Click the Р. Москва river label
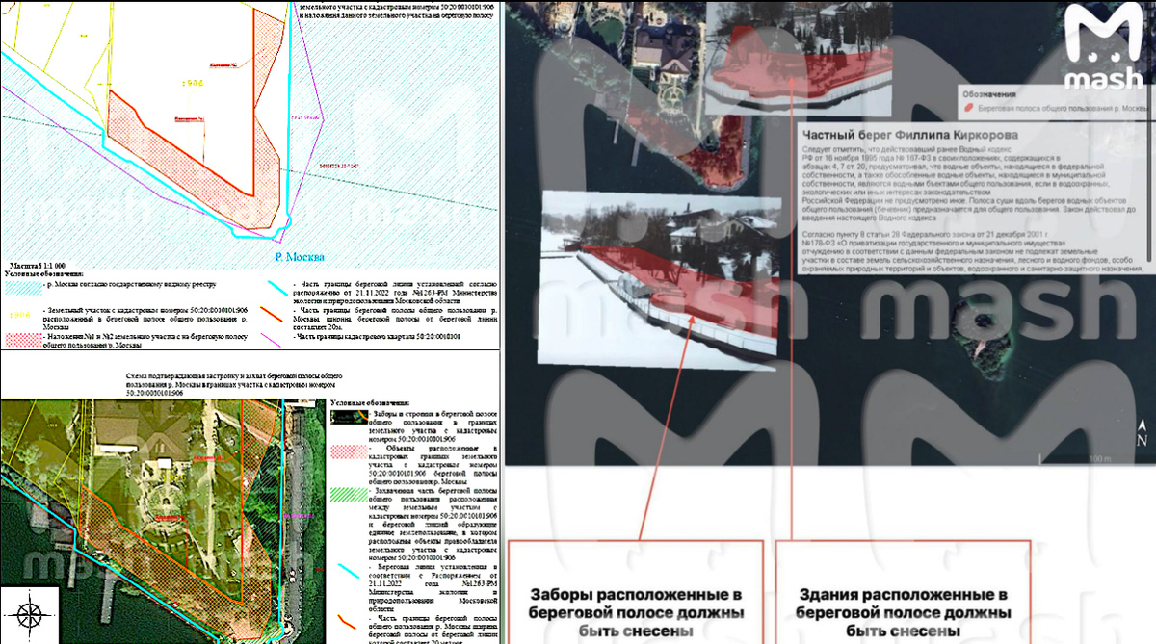 click(299, 257)
